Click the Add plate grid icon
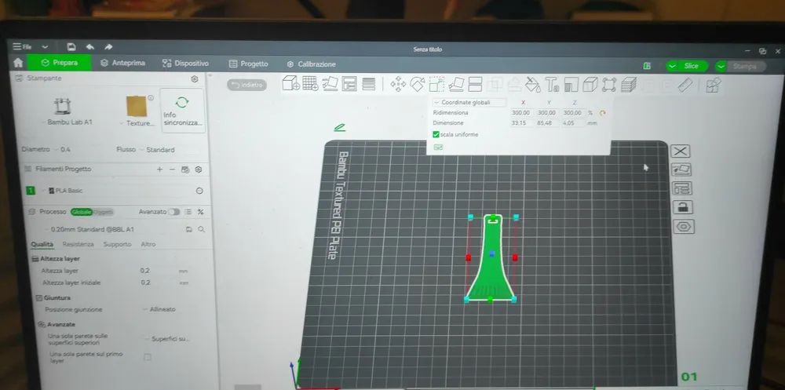The image size is (785, 390). tap(310, 84)
